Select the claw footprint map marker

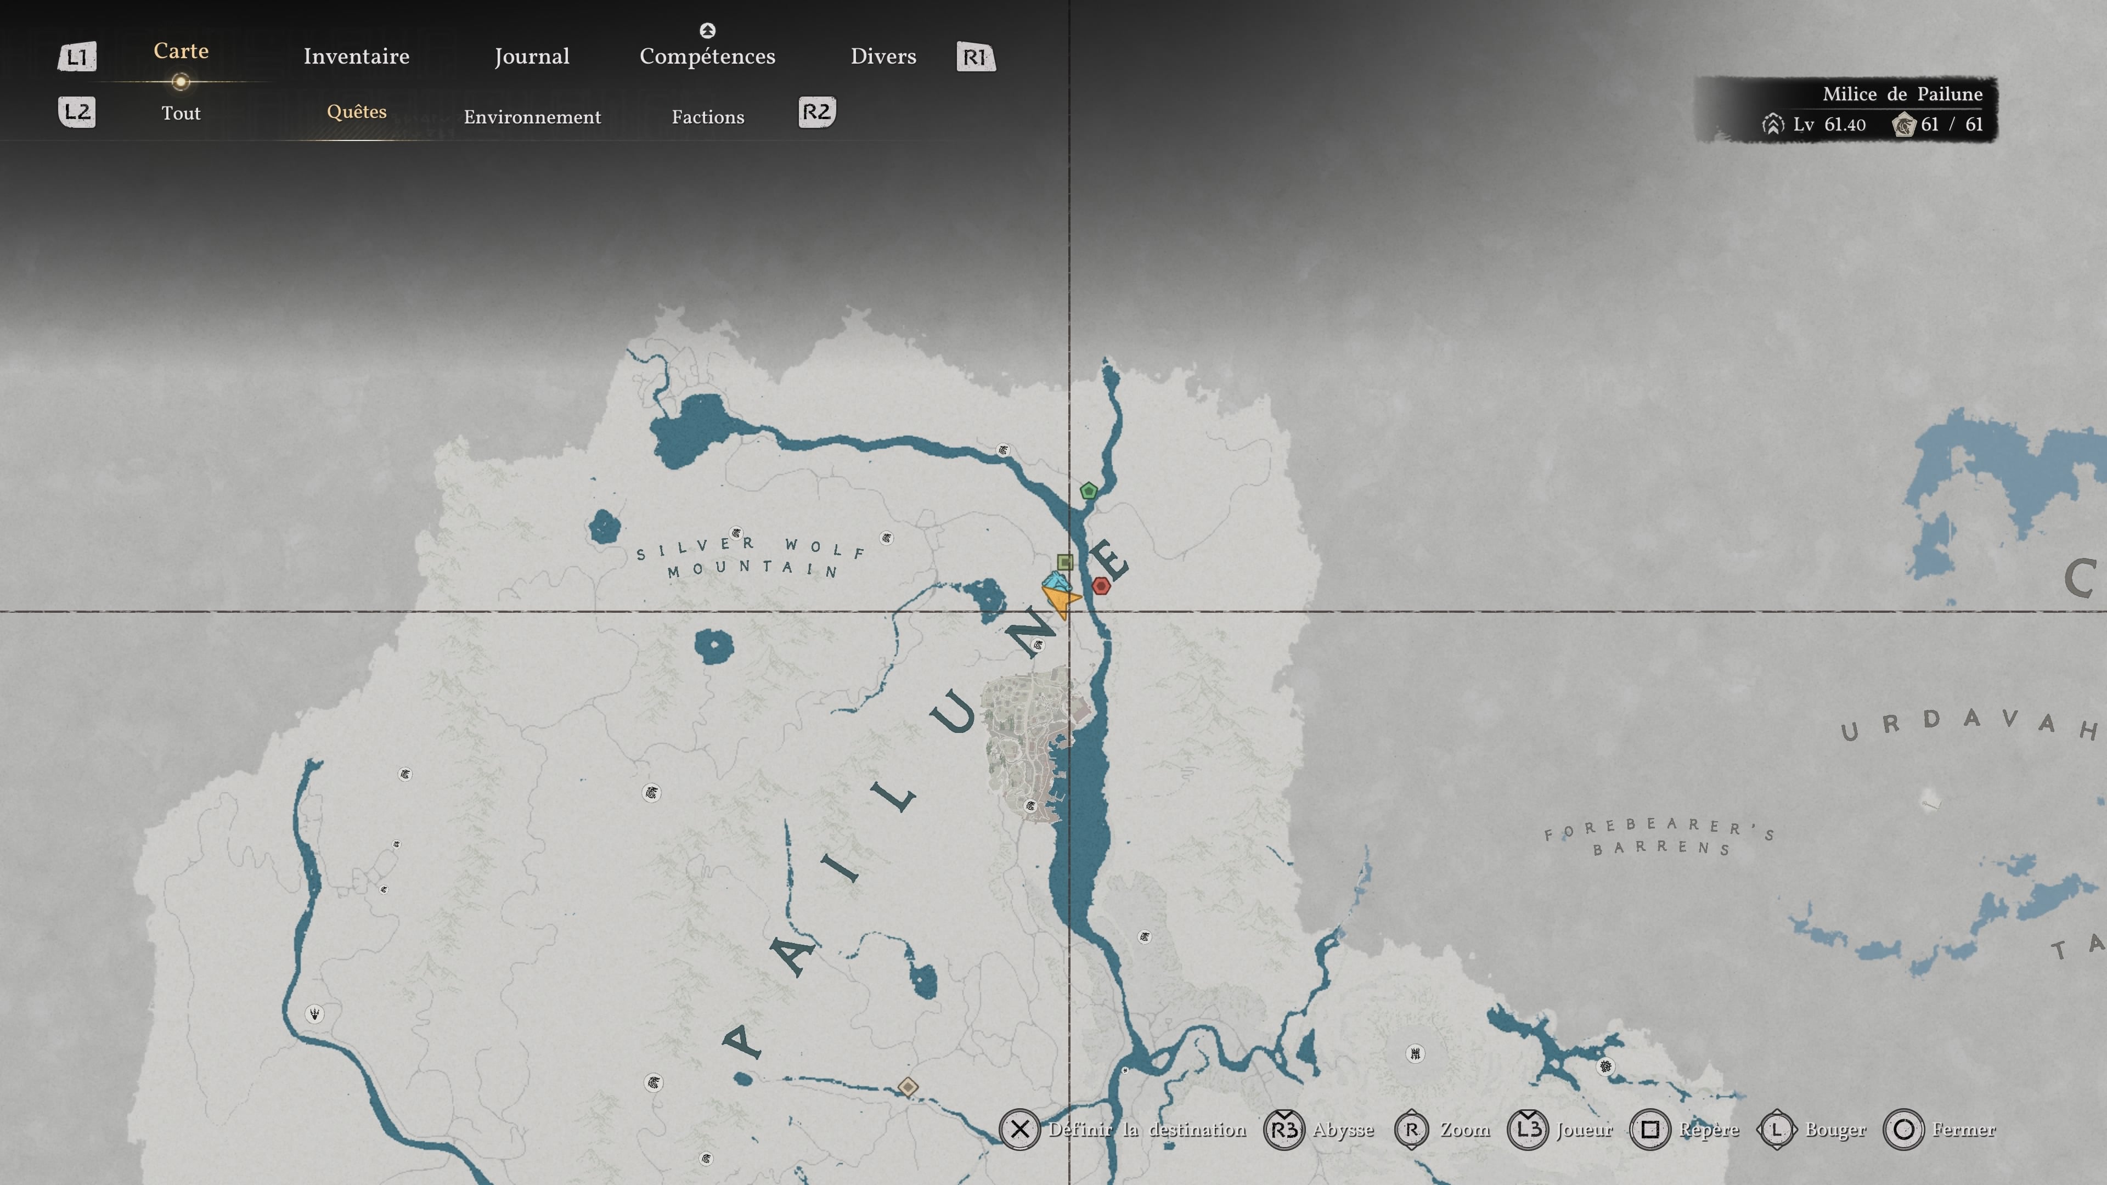pyautogui.click(x=314, y=1014)
